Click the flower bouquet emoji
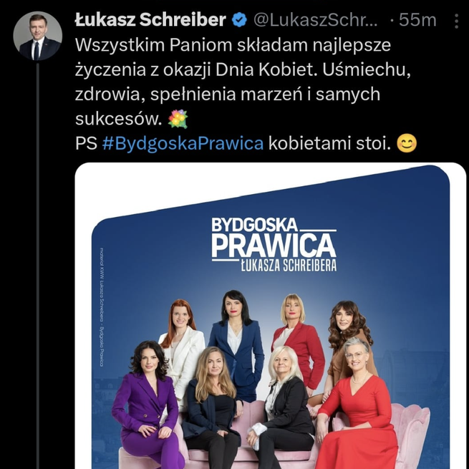The image size is (469, 469). point(178,119)
